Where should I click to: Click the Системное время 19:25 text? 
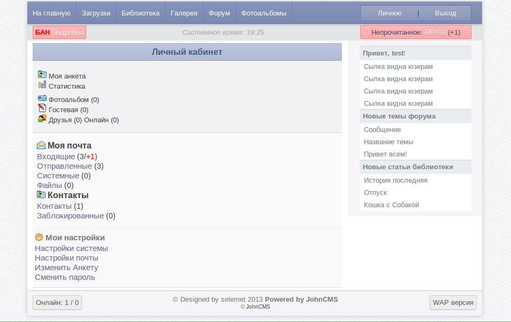tap(223, 33)
